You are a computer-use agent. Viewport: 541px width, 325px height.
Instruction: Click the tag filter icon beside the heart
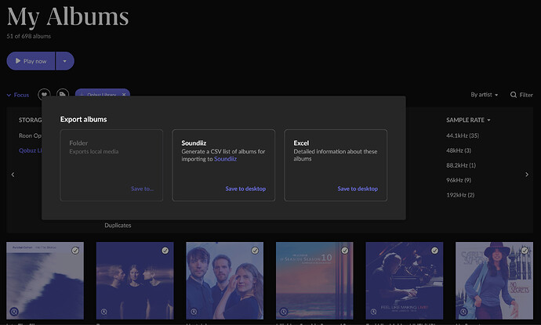[63, 94]
